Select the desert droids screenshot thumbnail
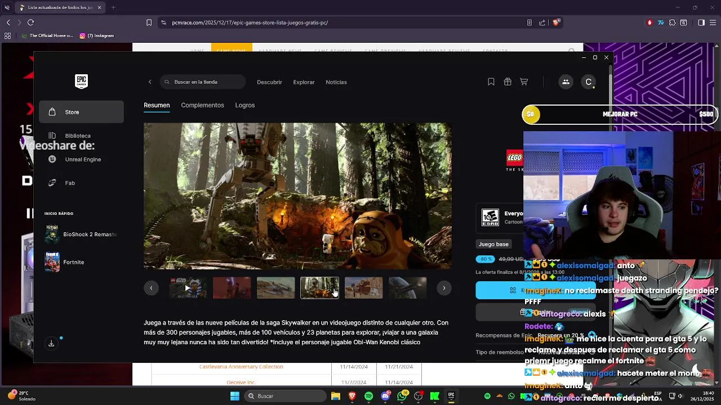The image size is (721, 405). coord(363,288)
